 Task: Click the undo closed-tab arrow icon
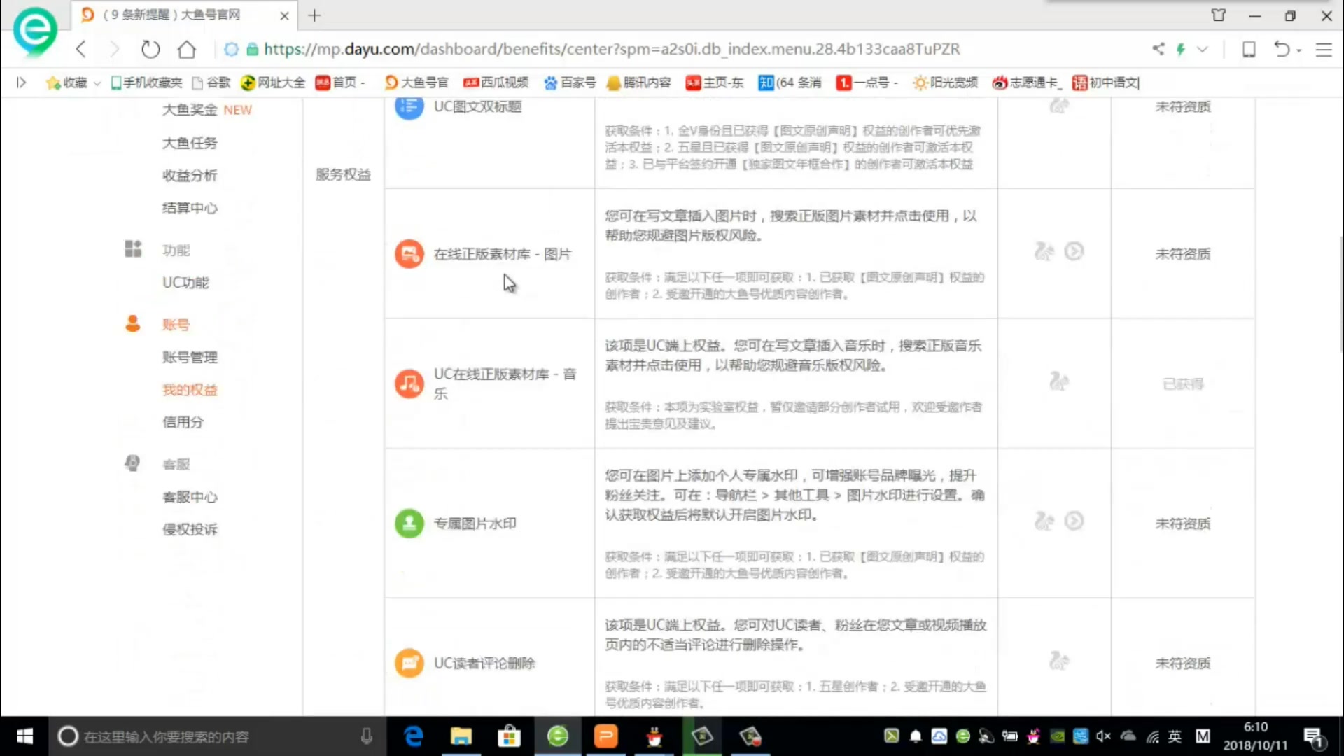pos(1282,49)
